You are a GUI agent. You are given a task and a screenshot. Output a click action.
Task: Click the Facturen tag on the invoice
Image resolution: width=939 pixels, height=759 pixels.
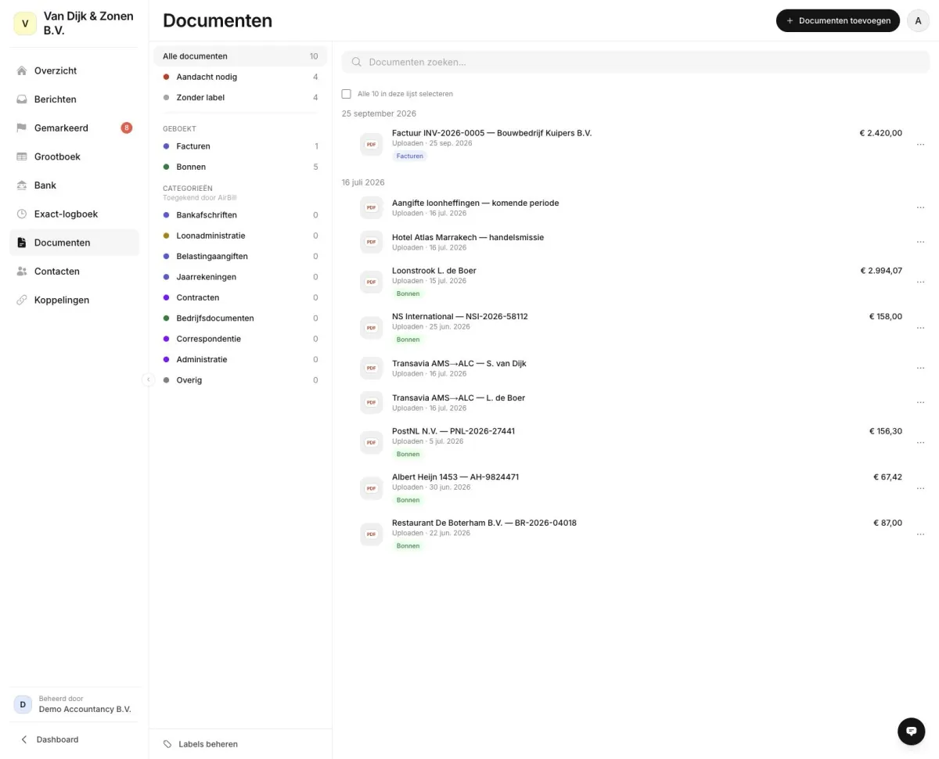(409, 156)
